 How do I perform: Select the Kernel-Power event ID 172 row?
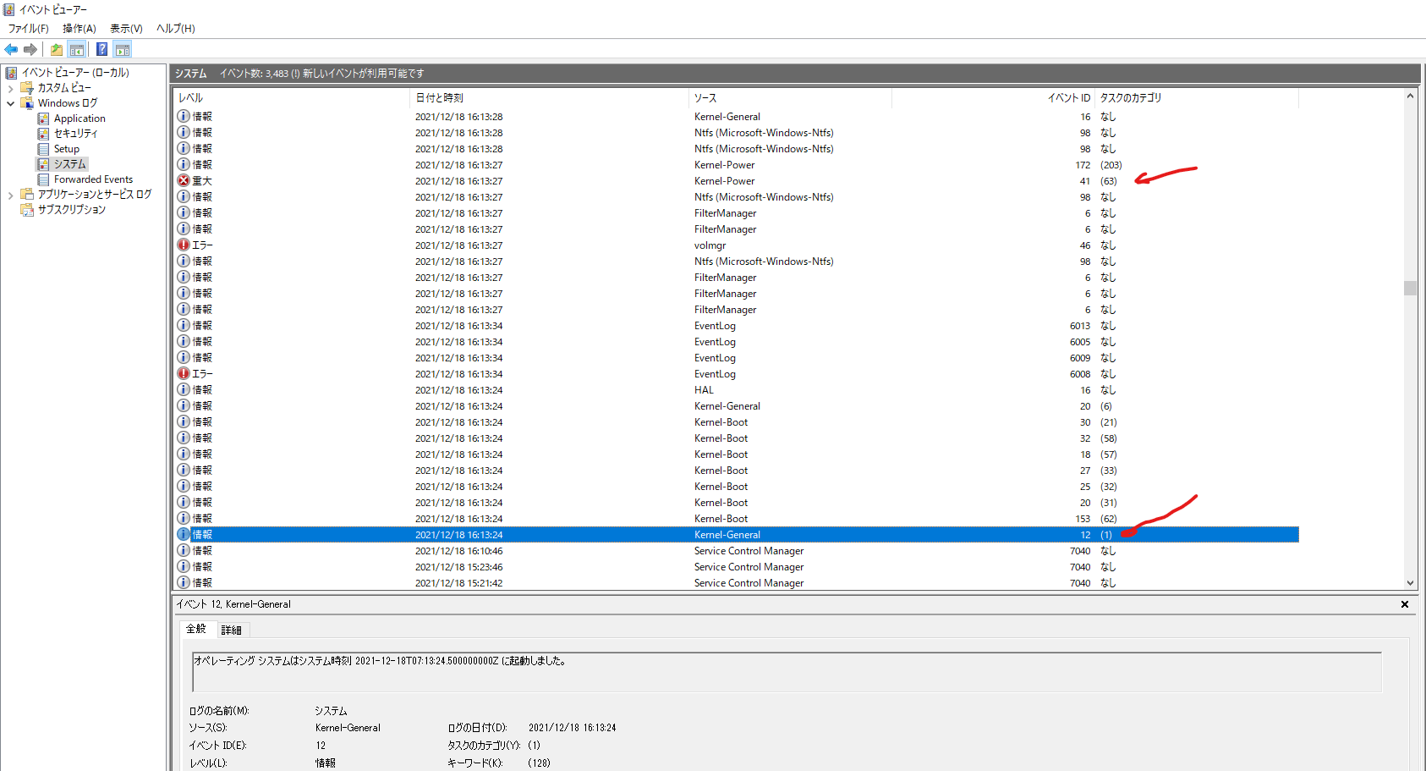click(736, 165)
